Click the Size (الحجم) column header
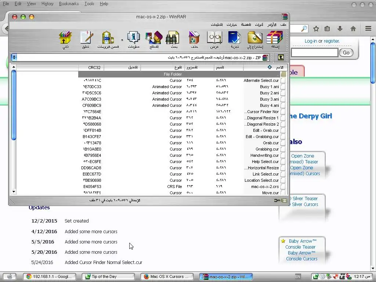This screenshot has height=282, width=376. pyautogui.click(x=228, y=68)
